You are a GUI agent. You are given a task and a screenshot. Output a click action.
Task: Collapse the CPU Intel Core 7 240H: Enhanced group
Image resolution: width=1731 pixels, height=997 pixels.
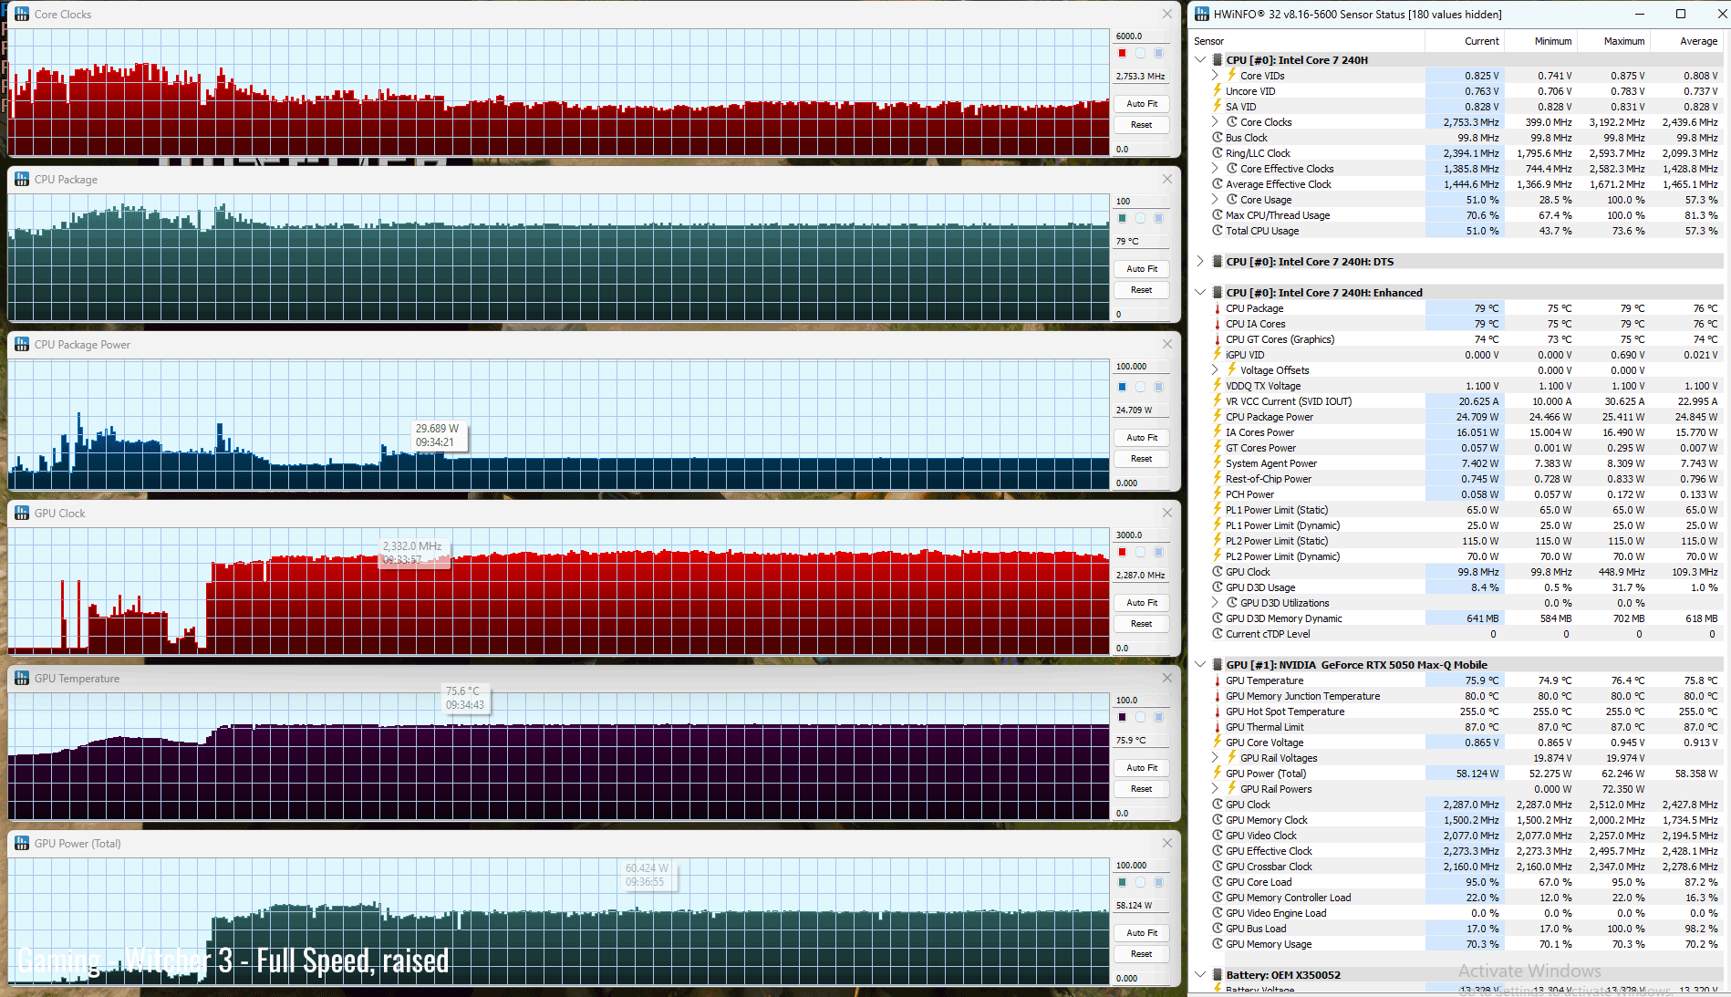[1200, 293]
